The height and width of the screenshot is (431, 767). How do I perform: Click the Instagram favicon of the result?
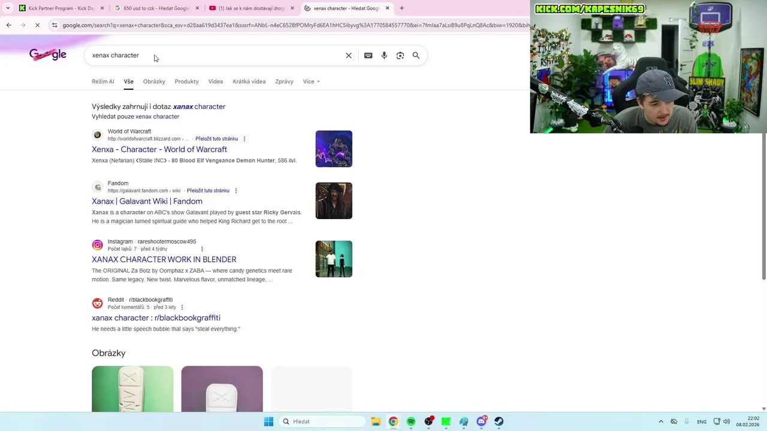(97, 245)
